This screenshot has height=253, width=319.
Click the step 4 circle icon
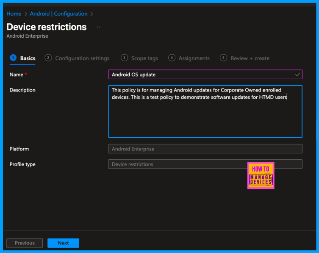click(x=172, y=58)
